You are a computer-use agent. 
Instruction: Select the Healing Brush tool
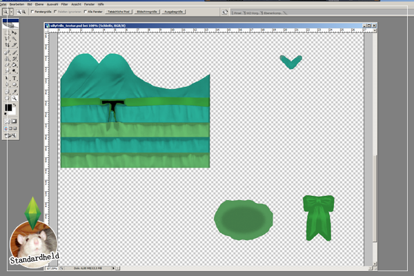click(7, 52)
